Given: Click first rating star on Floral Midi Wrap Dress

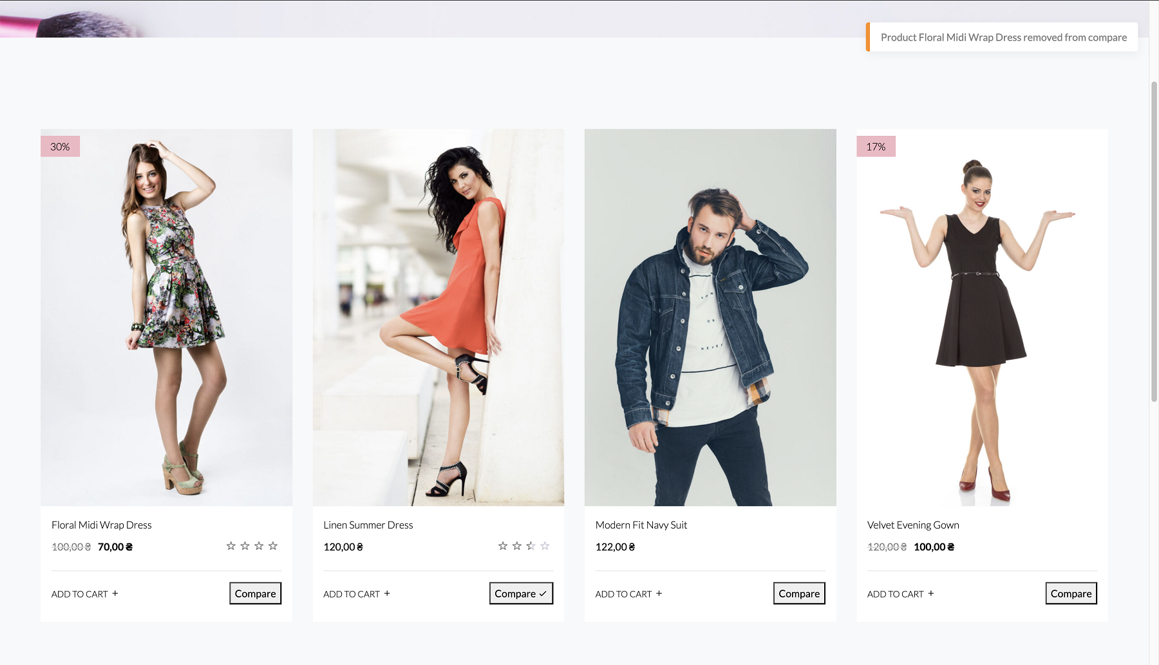Looking at the screenshot, I should coord(231,546).
